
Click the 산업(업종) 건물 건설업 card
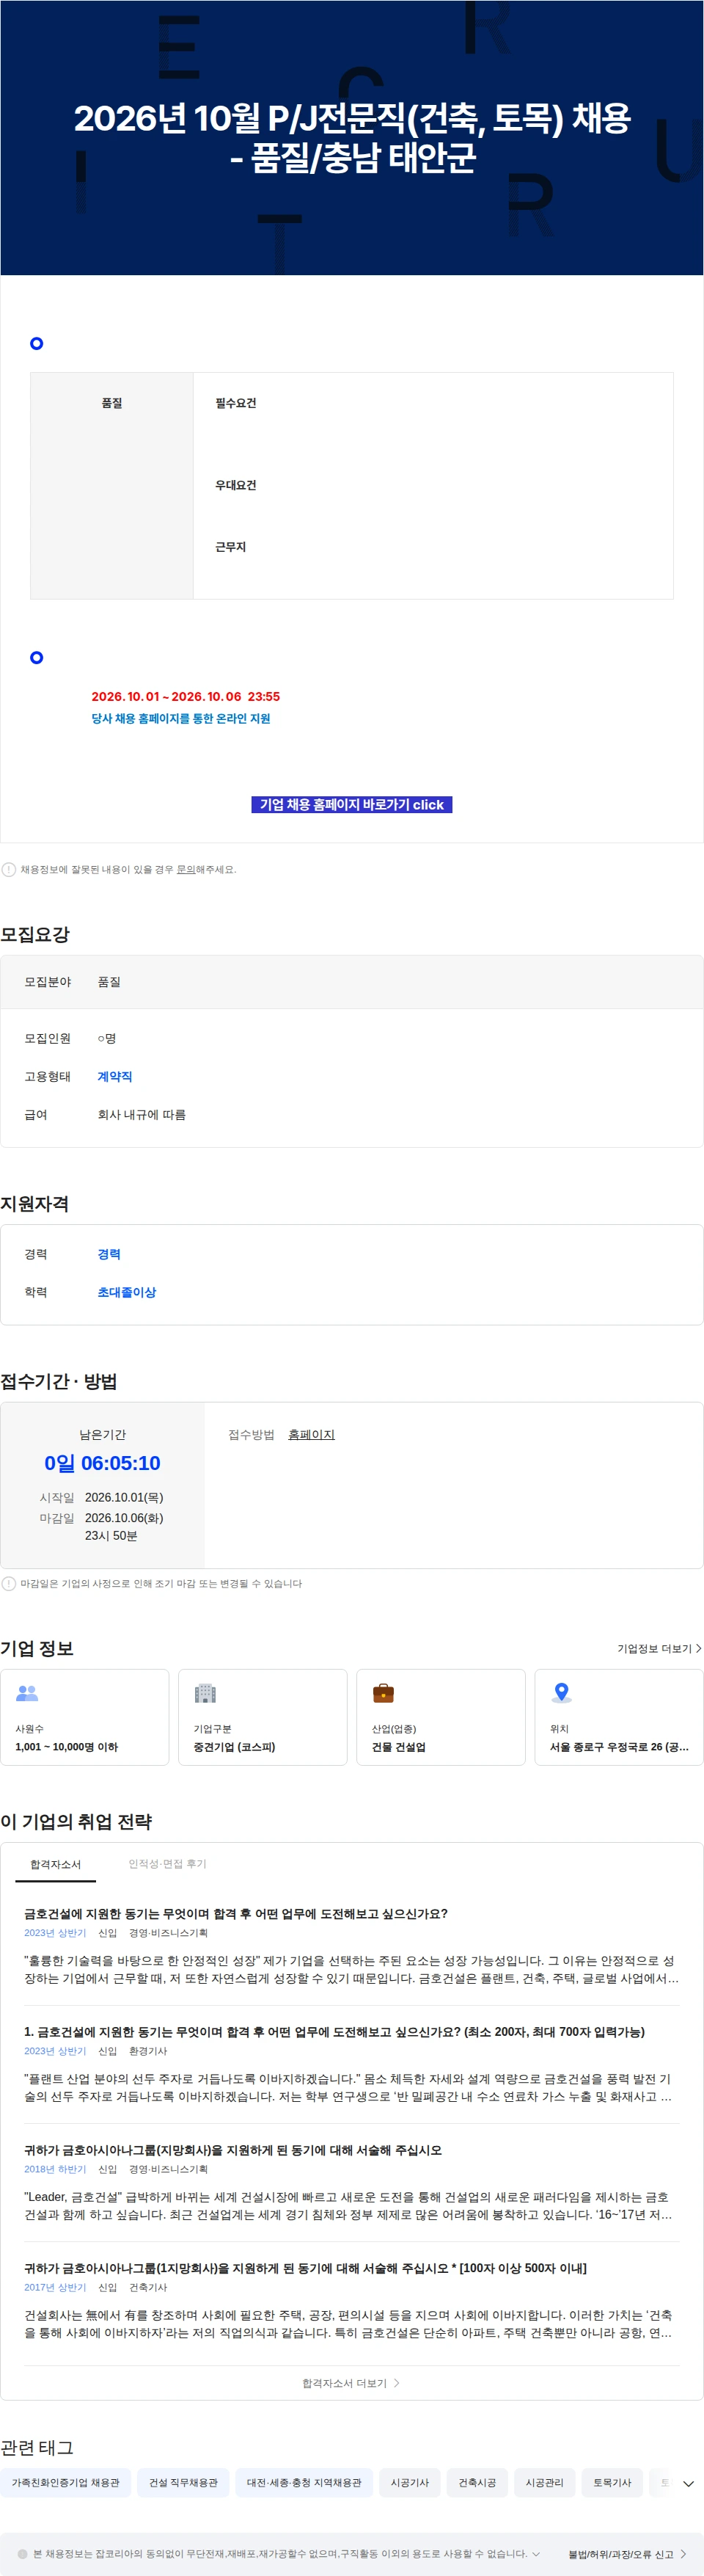[x=441, y=1717]
